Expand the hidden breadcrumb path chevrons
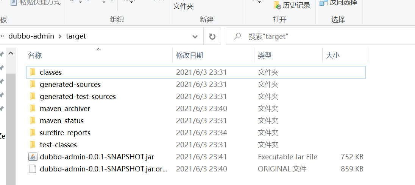 pos(2,36)
